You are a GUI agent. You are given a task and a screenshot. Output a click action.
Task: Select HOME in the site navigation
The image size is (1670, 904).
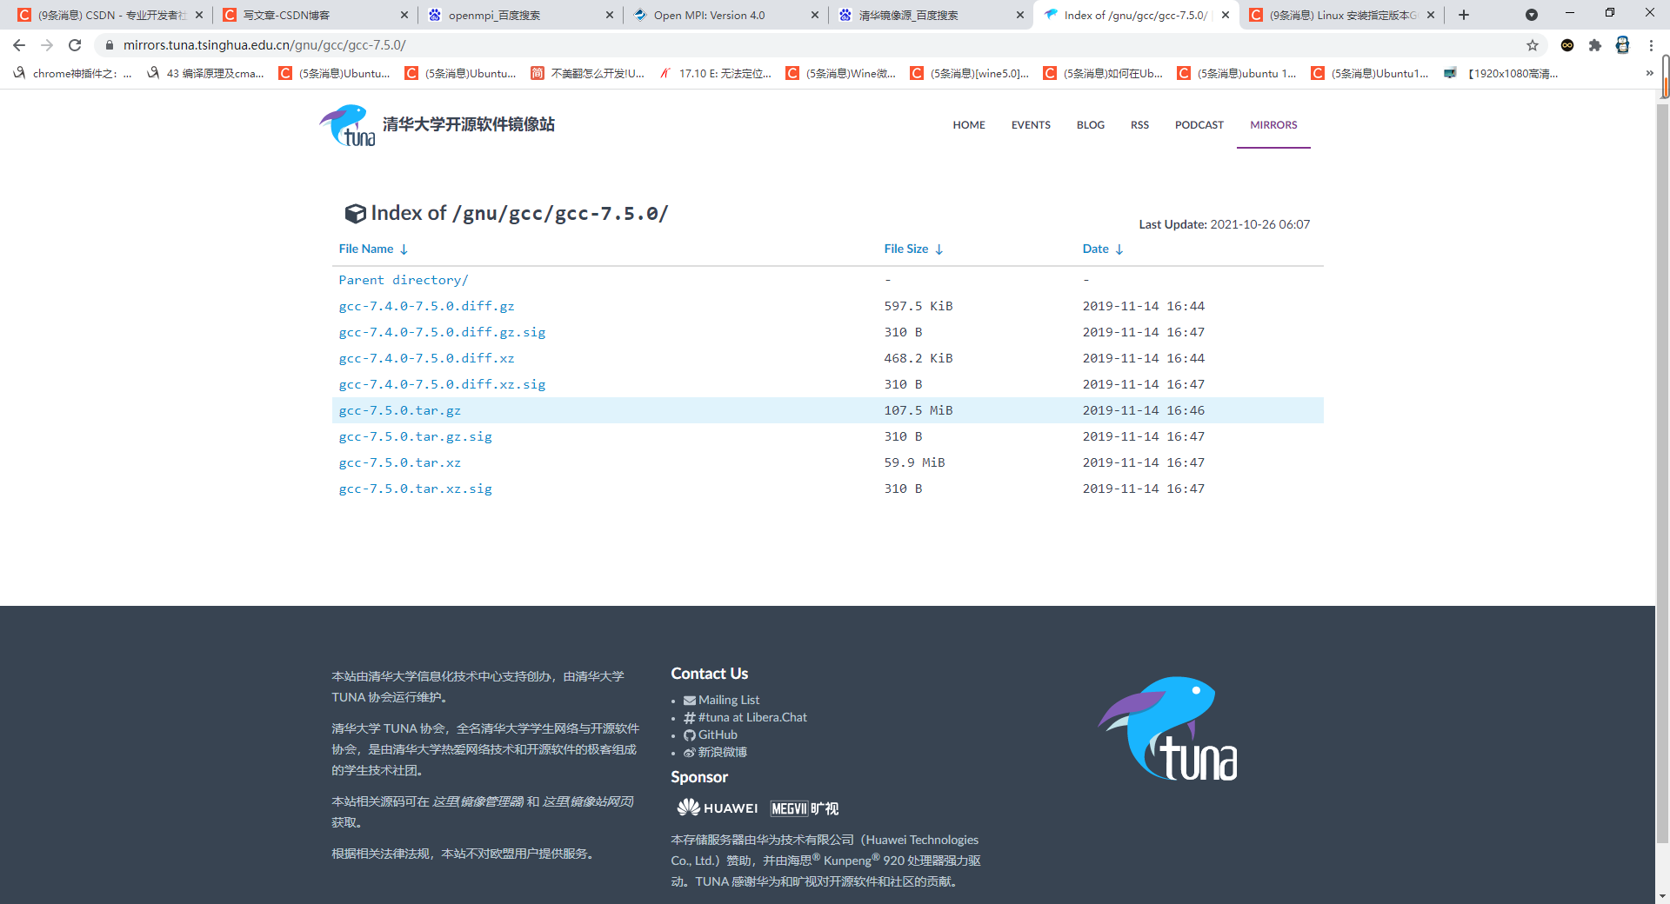[x=968, y=124]
